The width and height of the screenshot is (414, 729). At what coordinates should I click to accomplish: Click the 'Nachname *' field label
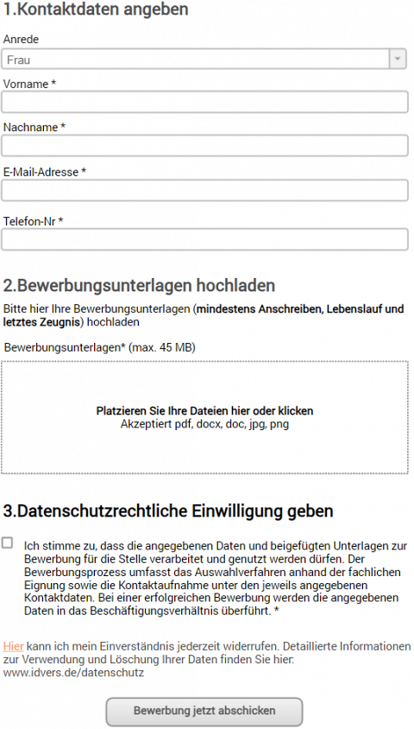pyautogui.click(x=34, y=127)
